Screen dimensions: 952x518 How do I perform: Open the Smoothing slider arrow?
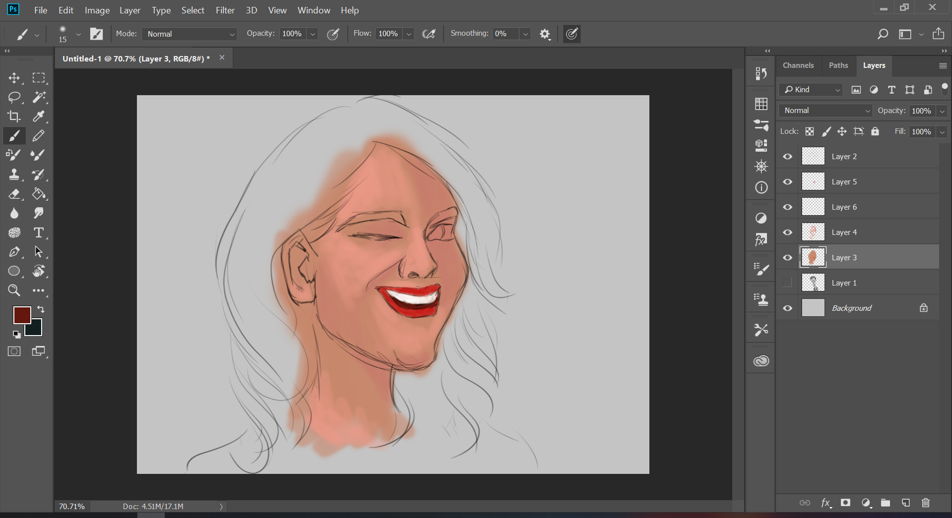[525, 34]
